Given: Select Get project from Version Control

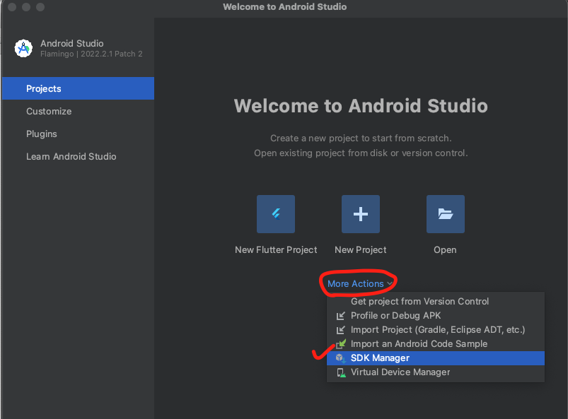Looking at the screenshot, I should coord(436,302).
